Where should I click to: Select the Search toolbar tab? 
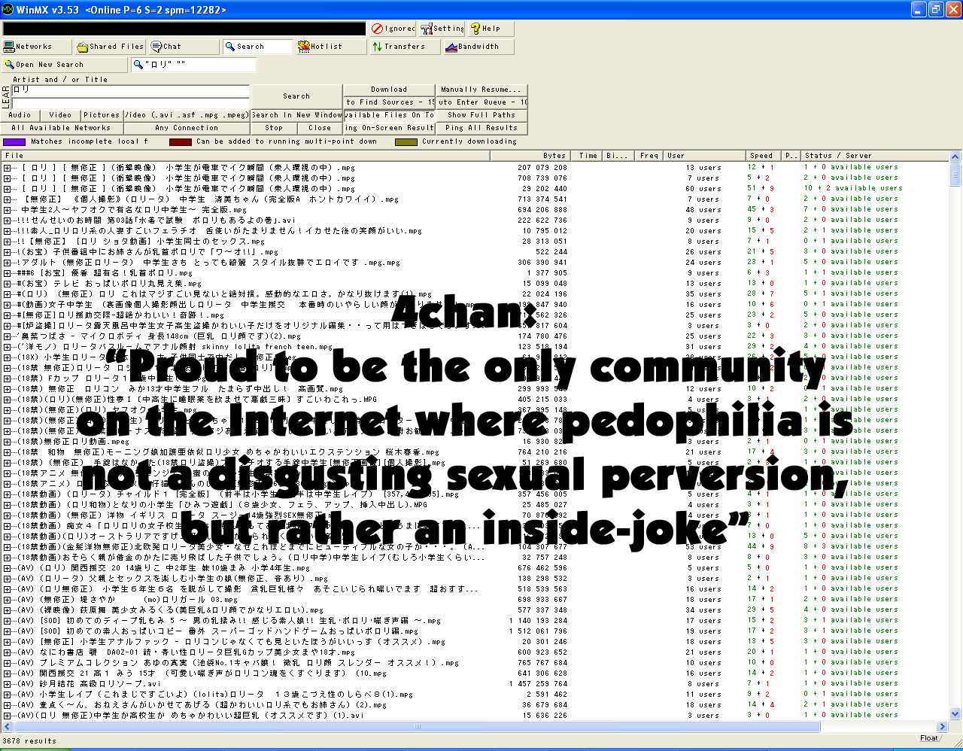(x=257, y=47)
